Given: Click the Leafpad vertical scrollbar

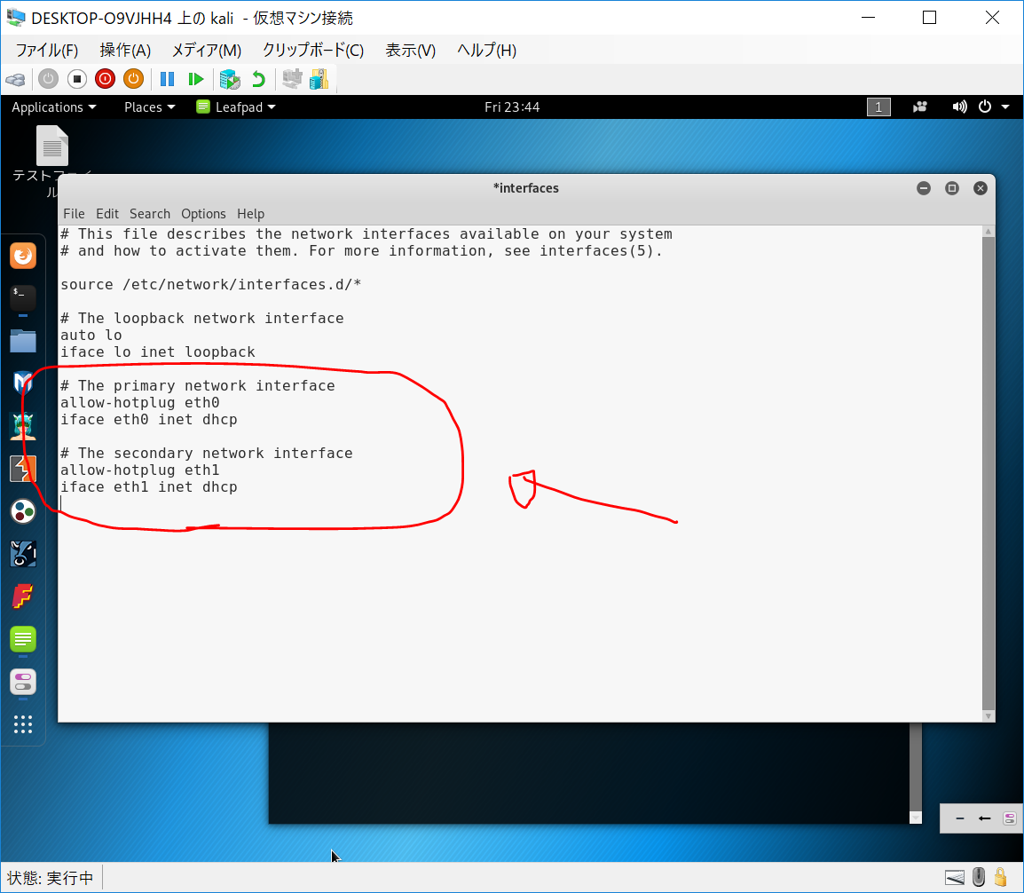Looking at the screenshot, I should pyautogui.click(x=989, y=470).
